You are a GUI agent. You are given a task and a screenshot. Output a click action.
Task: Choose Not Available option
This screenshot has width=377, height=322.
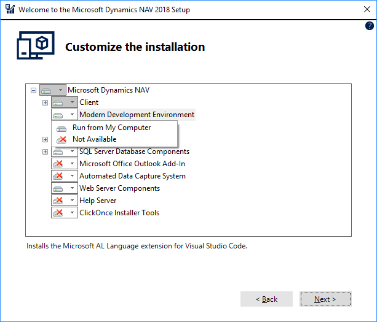coord(114,139)
